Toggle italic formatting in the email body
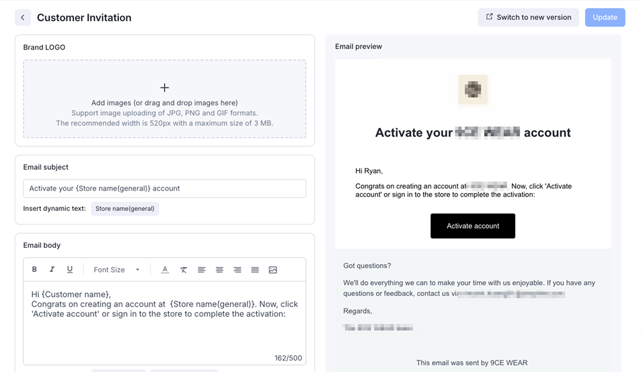 point(52,269)
